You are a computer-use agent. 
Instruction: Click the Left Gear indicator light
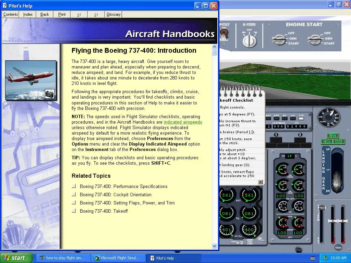pyautogui.click(x=327, y=141)
